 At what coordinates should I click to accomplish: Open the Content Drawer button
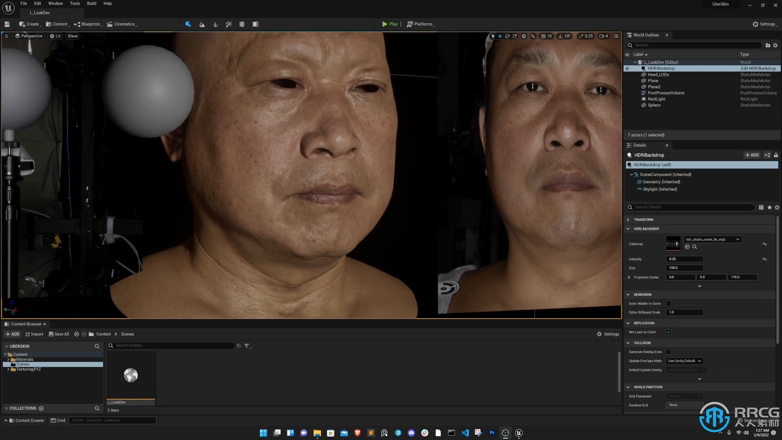26,420
